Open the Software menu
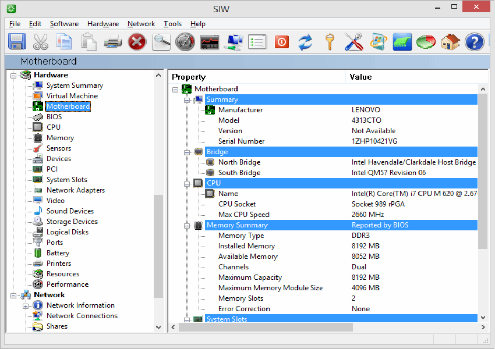495x349 pixels. point(64,24)
